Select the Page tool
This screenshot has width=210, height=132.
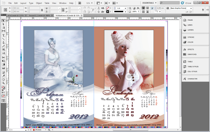click(3, 27)
